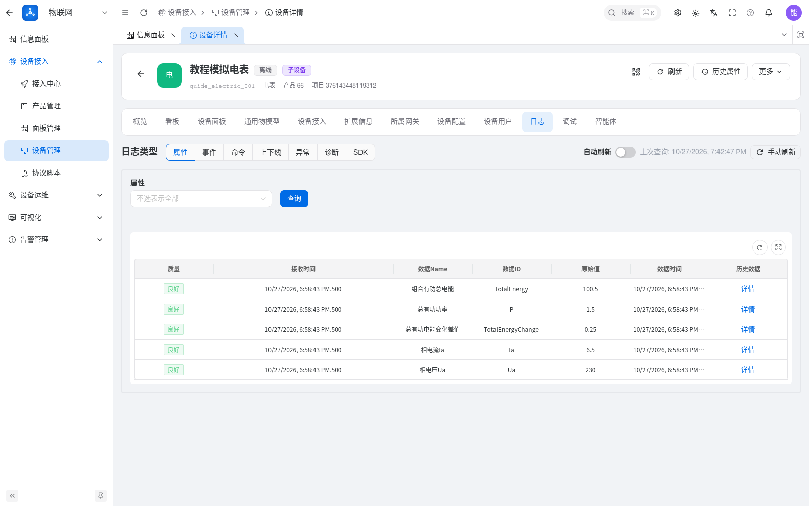Expand the 可视化 sidebar group
The height and width of the screenshot is (506, 809).
tap(56, 218)
